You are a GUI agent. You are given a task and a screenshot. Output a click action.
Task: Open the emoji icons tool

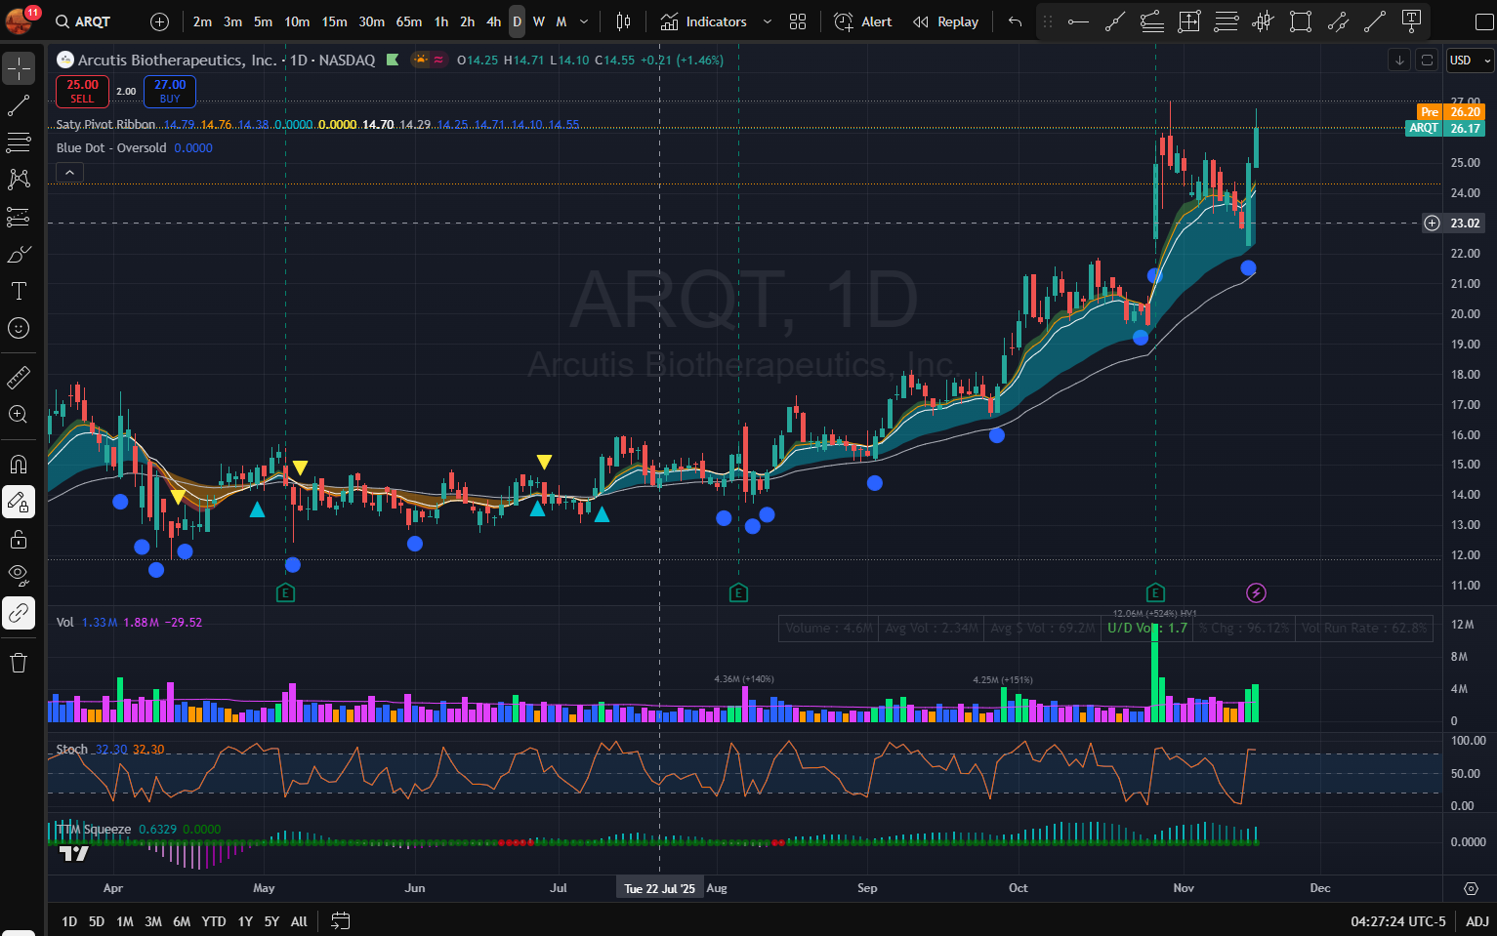coord(19,328)
